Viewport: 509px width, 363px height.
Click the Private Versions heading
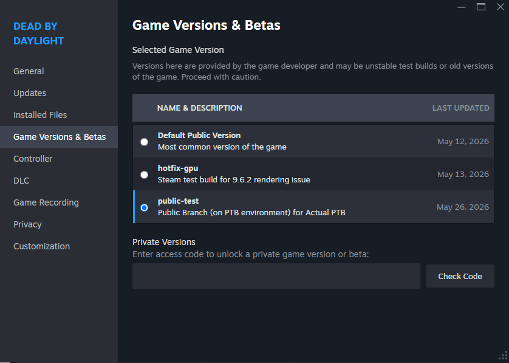[x=163, y=242]
